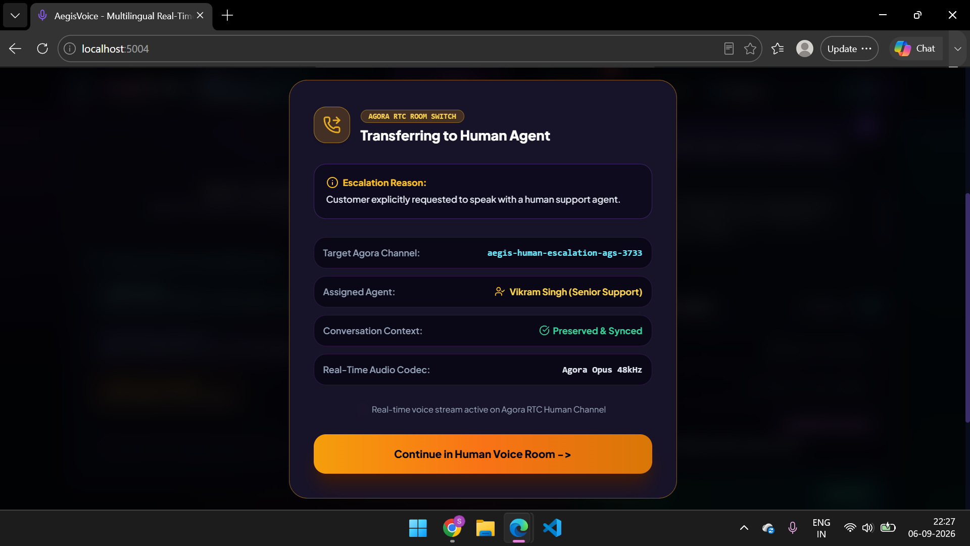Click the AGORA RTC ROOM SWITCH badge
This screenshot has height=546, width=970.
pos(412,116)
